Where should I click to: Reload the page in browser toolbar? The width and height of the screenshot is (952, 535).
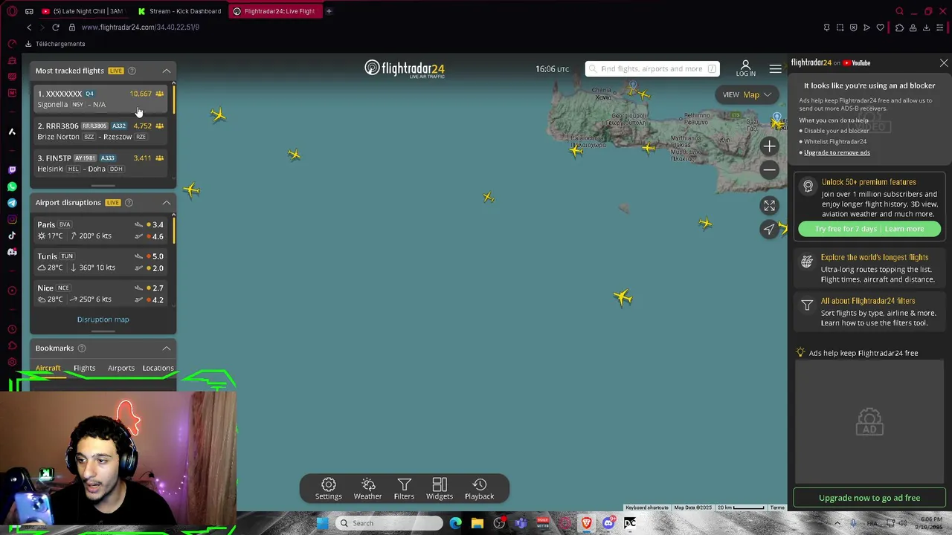click(55, 27)
